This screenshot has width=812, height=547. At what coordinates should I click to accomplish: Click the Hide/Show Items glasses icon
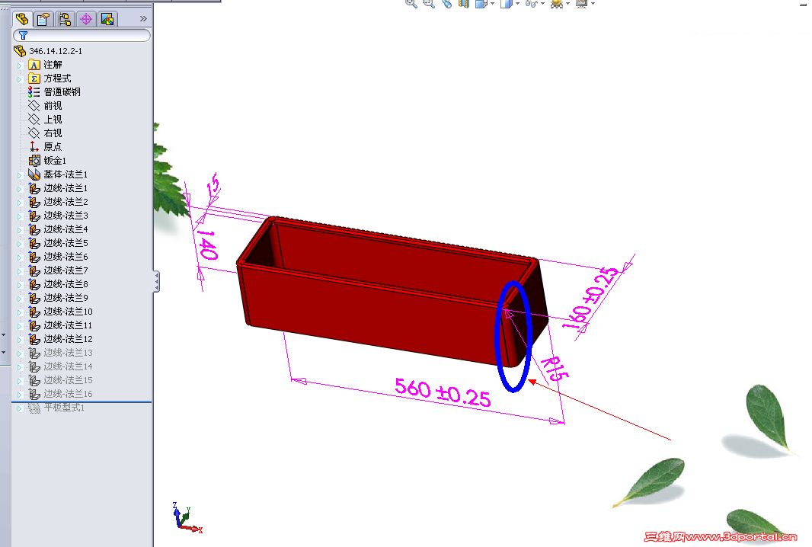click(x=532, y=3)
